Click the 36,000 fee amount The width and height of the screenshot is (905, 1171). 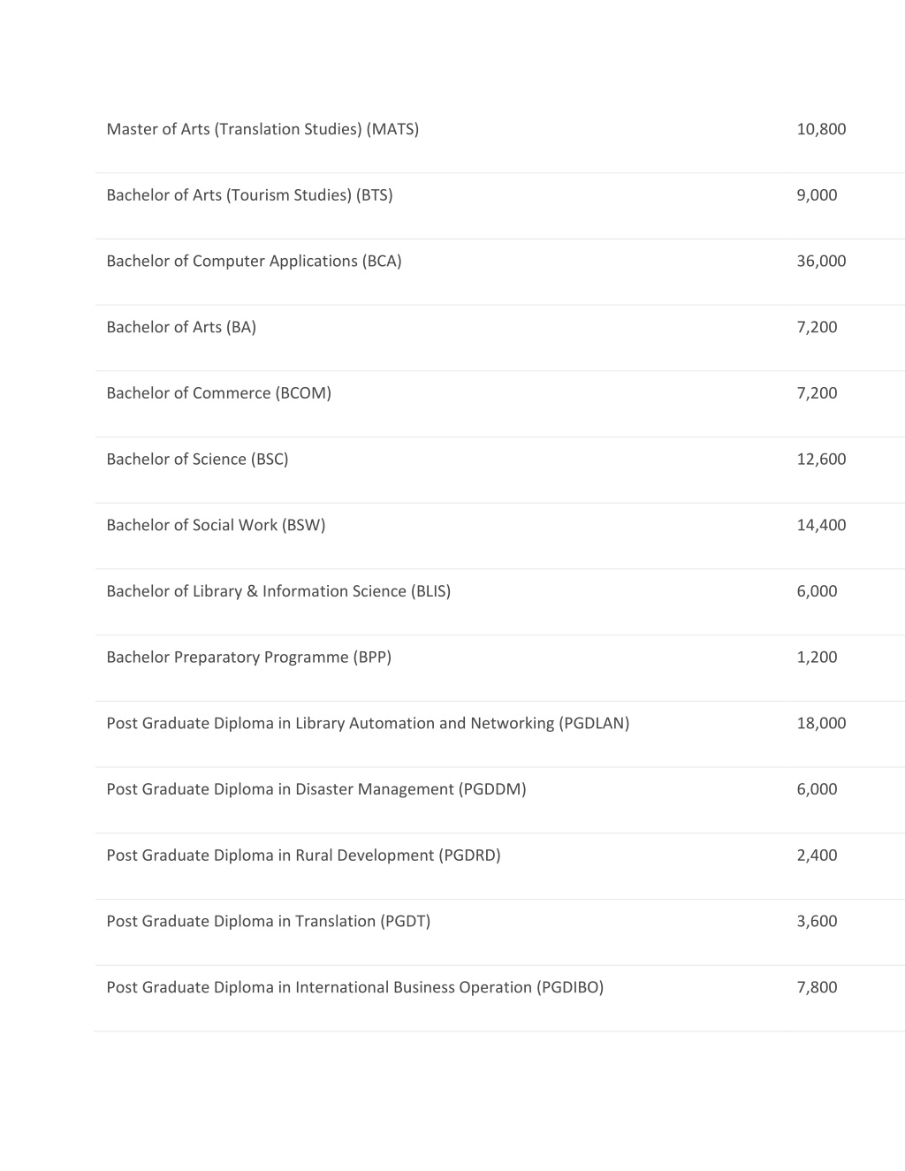click(x=821, y=261)
